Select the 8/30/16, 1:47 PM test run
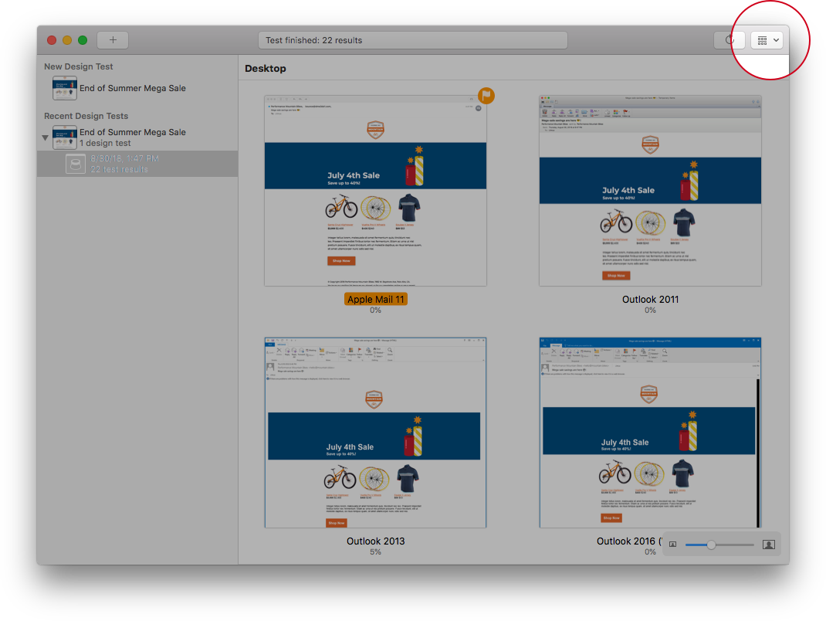Image resolution: width=826 pixels, height=621 pixels. pos(137,164)
